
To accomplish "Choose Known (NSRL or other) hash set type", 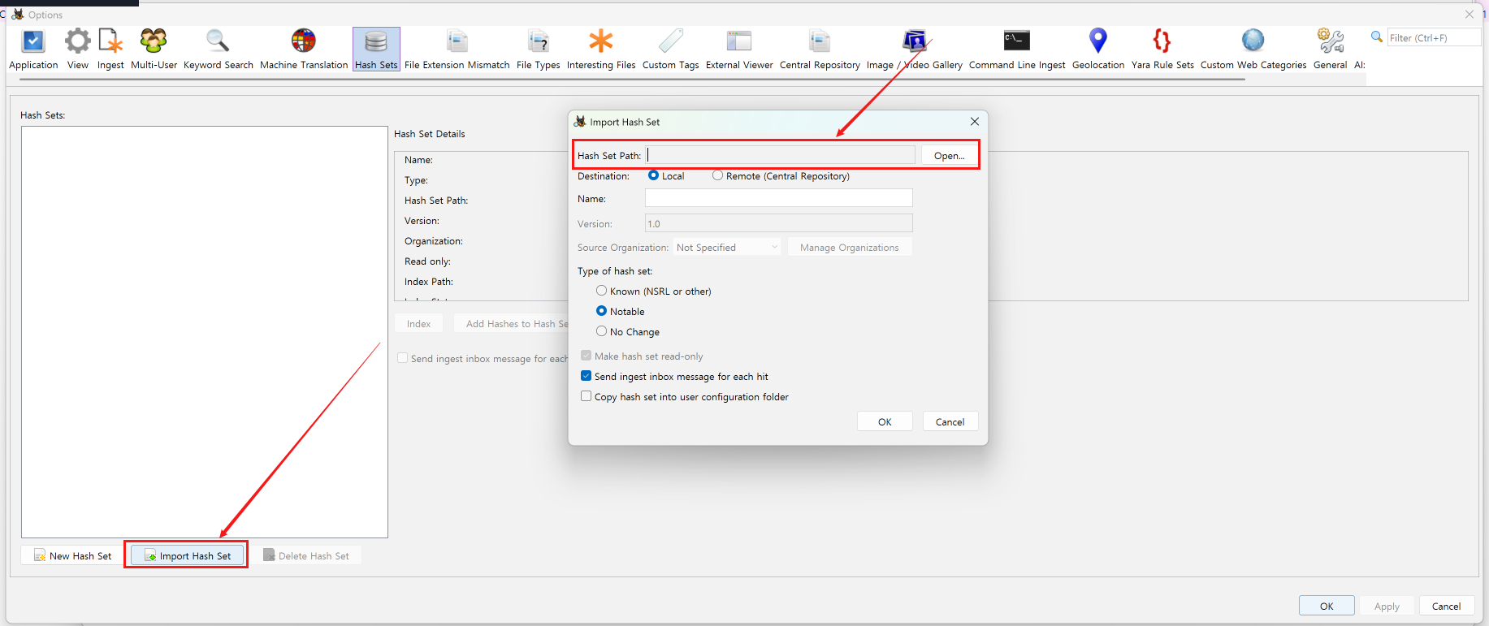I will point(601,291).
